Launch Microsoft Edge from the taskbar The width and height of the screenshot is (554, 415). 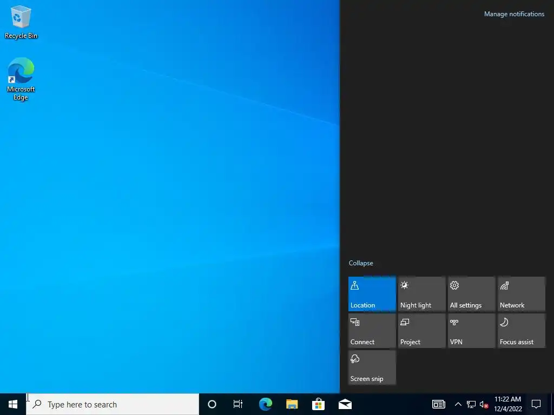click(x=265, y=404)
